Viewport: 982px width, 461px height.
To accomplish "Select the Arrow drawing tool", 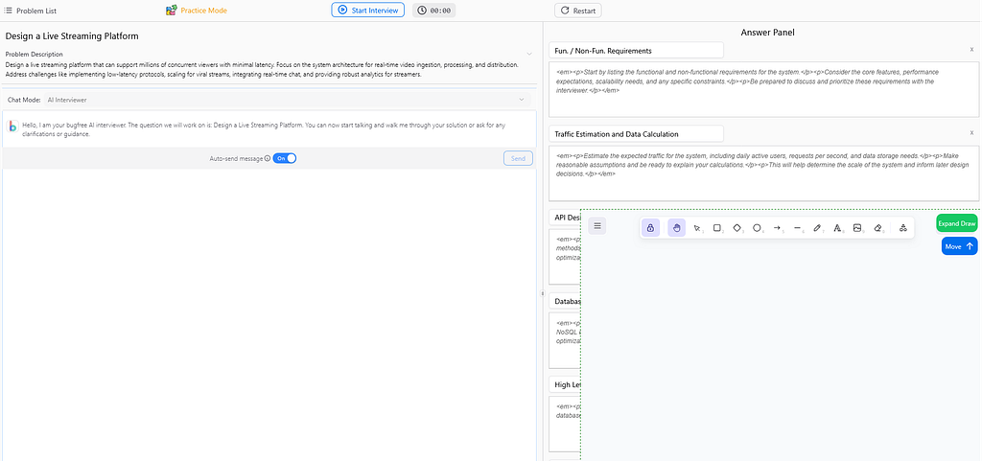I will 777,228.
